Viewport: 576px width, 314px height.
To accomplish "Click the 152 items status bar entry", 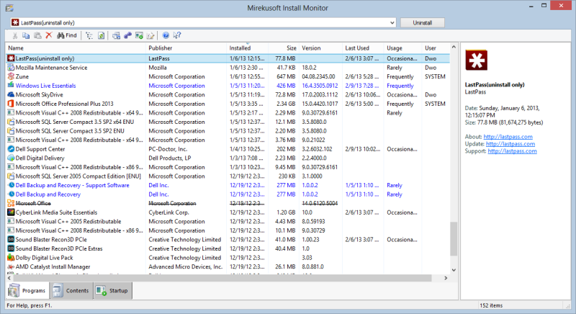I will pos(491,305).
